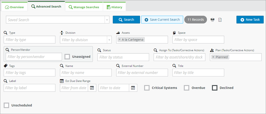Check the Overdue checkbox
The width and height of the screenshot is (266, 114).
pos(187,88)
